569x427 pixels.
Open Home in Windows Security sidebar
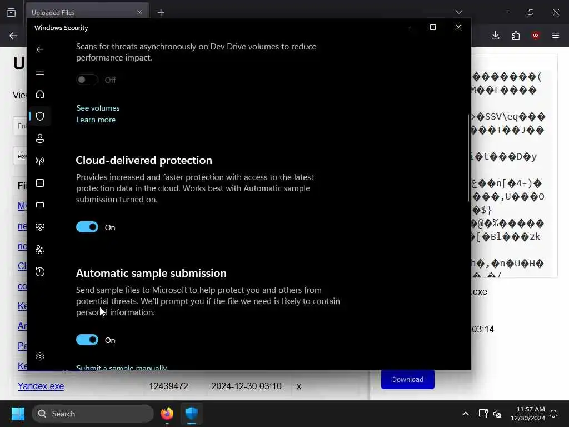tap(40, 94)
